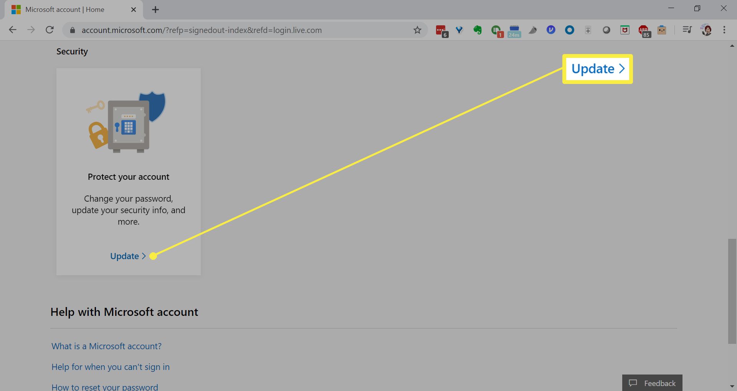Open 'How to reset your password' link
737x391 pixels.
(x=105, y=387)
